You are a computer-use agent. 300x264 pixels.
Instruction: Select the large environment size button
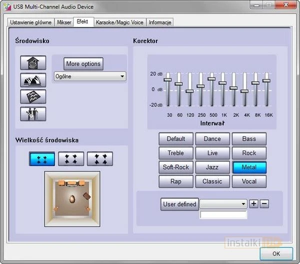100,159
